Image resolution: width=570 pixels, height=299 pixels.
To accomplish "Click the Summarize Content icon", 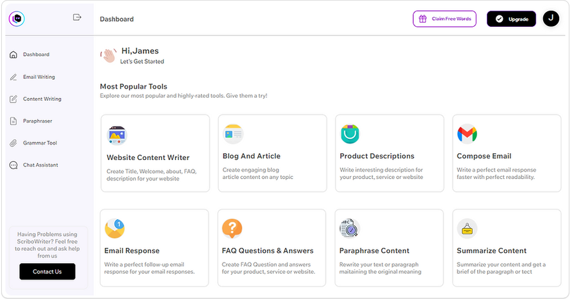I will 467,228.
